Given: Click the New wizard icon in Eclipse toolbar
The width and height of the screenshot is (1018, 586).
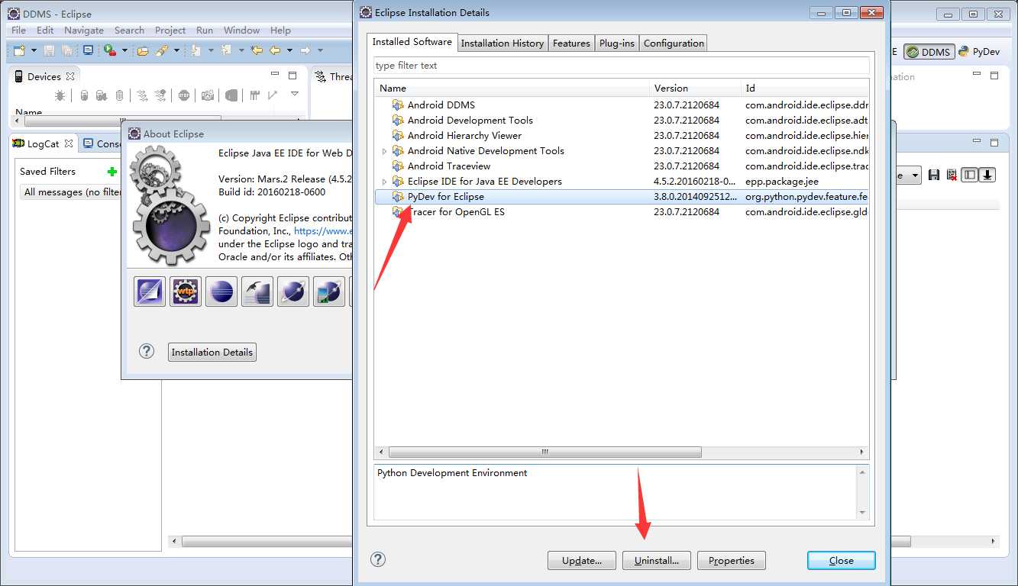Looking at the screenshot, I should 20,50.
